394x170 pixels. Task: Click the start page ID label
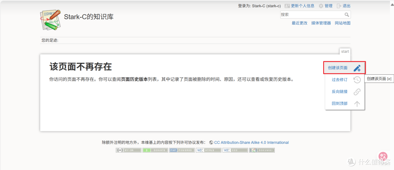[345, 51]
